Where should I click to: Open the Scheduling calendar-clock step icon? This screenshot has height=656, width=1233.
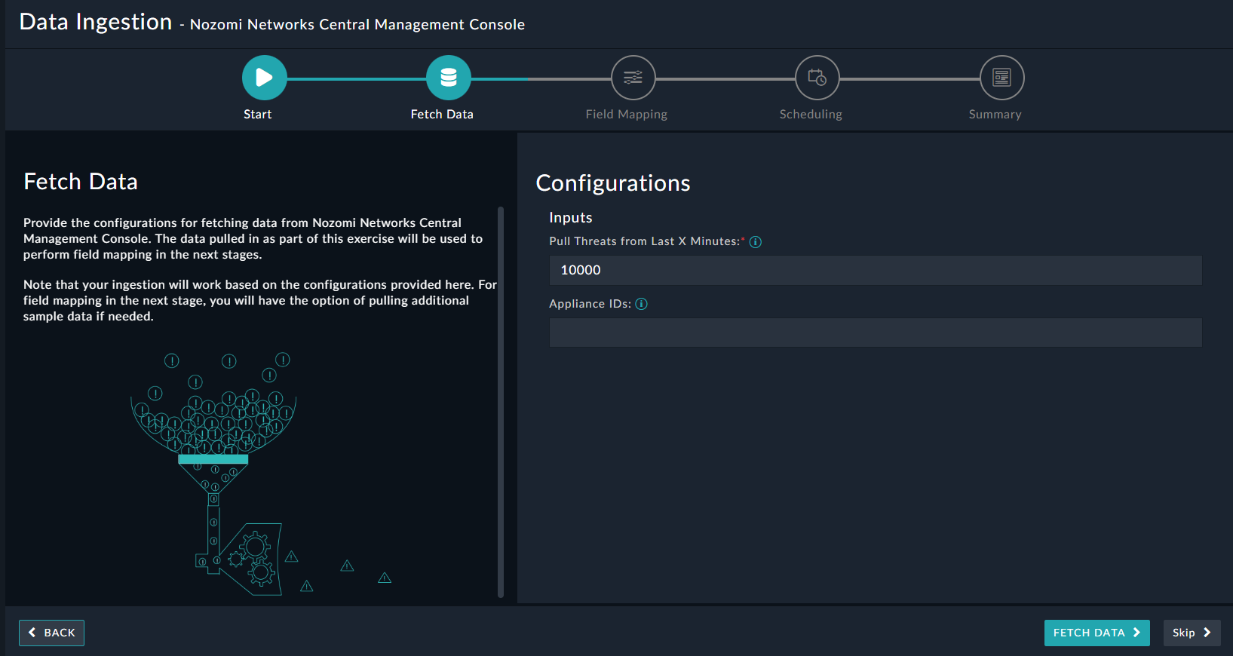pos(817,78)
